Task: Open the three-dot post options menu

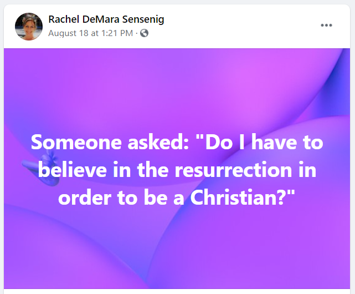Action: point(327,26)
